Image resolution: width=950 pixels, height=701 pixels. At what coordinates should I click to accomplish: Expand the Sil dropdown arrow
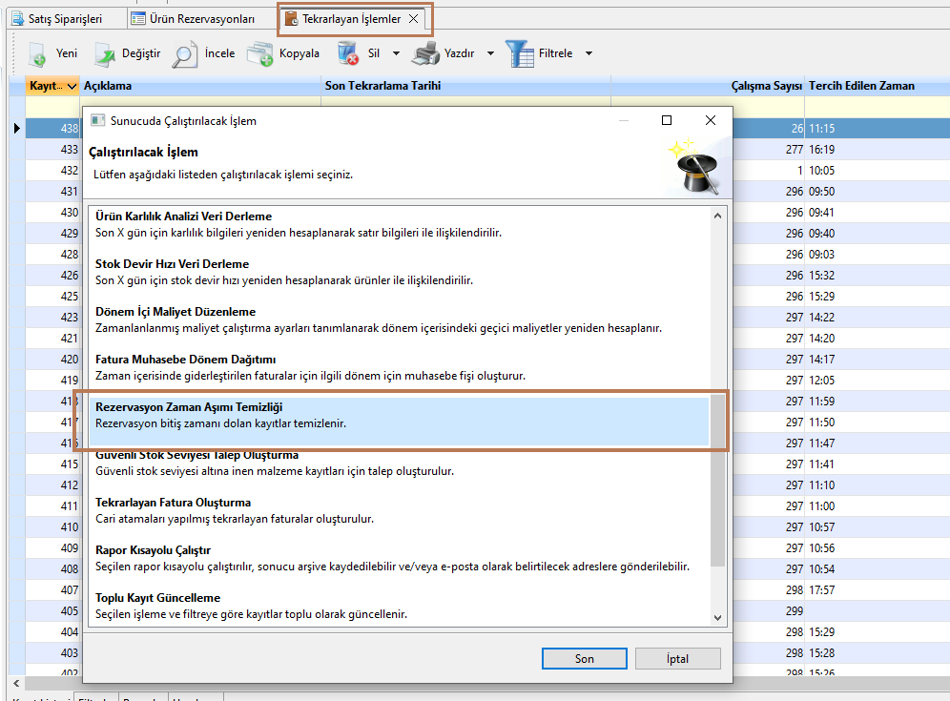(396, 54)
